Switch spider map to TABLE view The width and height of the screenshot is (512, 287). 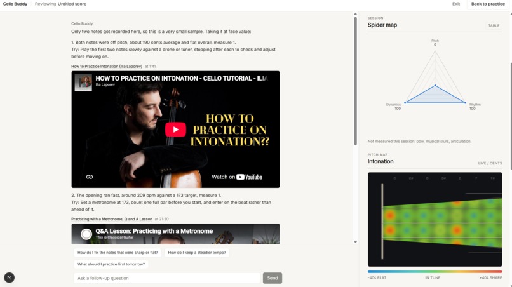494,25
